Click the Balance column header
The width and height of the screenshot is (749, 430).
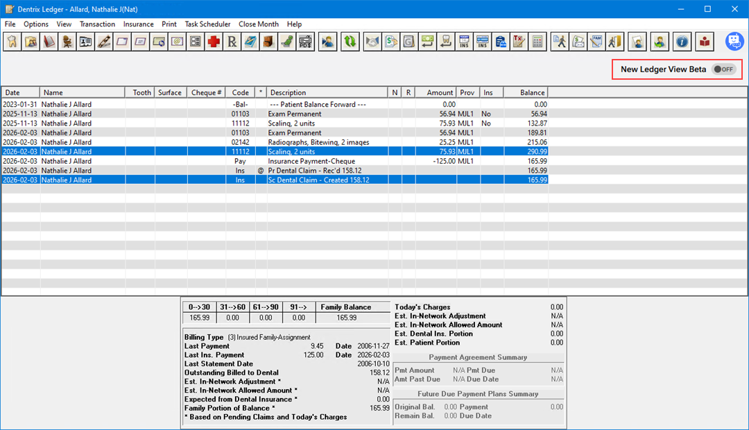pos(525,92)
